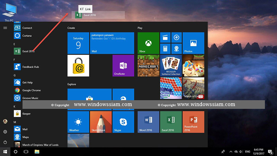Viewport: 277px width, 156px height.
Task: Click the Explore tile group header
Action: pyautogui.click(x=72, y=84)
